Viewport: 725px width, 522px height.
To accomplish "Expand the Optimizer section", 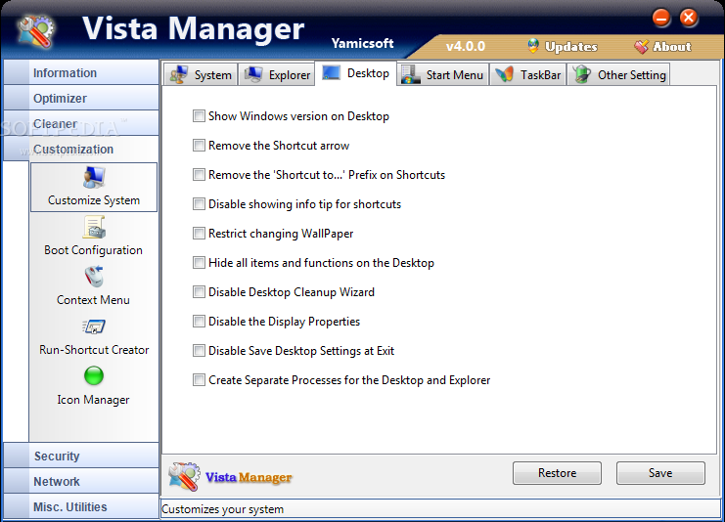I will point(81,98).
